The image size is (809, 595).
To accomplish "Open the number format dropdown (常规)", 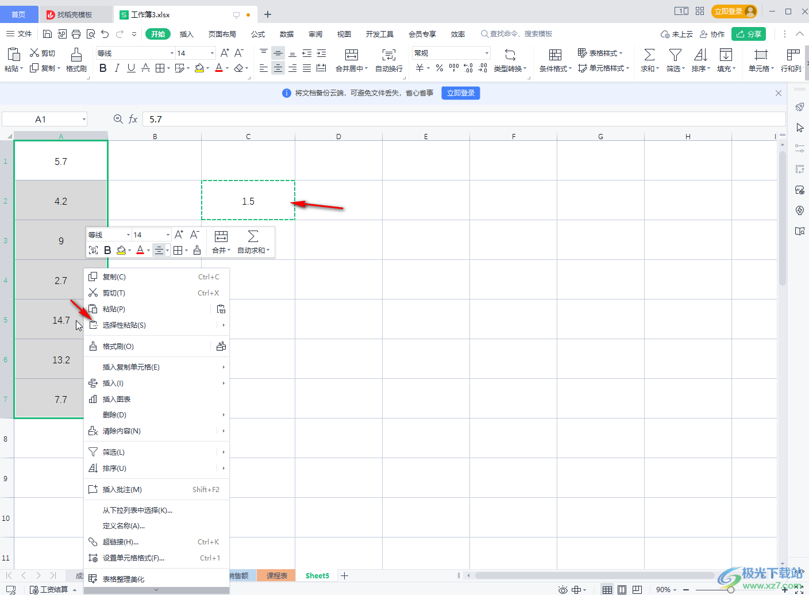I will point(487,53).
